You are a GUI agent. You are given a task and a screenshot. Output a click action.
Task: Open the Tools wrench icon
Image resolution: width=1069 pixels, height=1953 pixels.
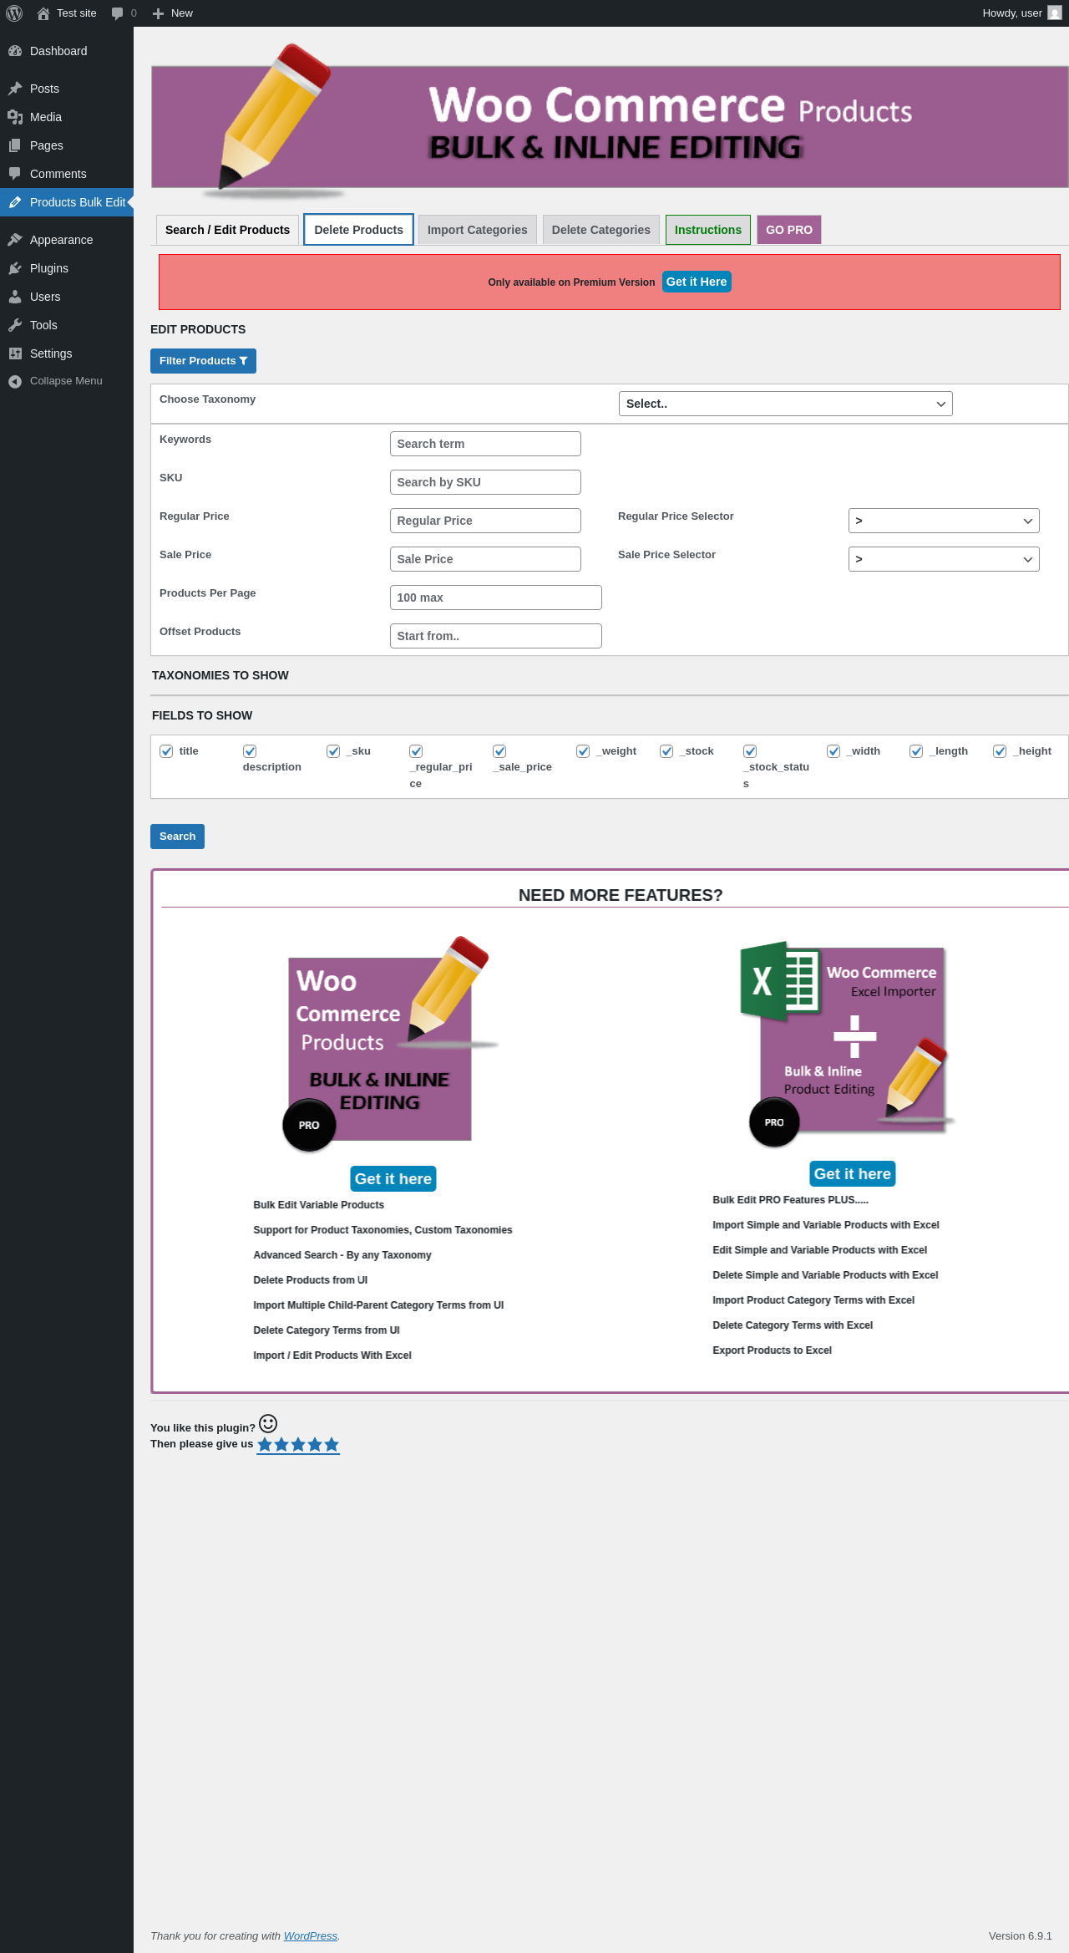[x=15, y=325]
